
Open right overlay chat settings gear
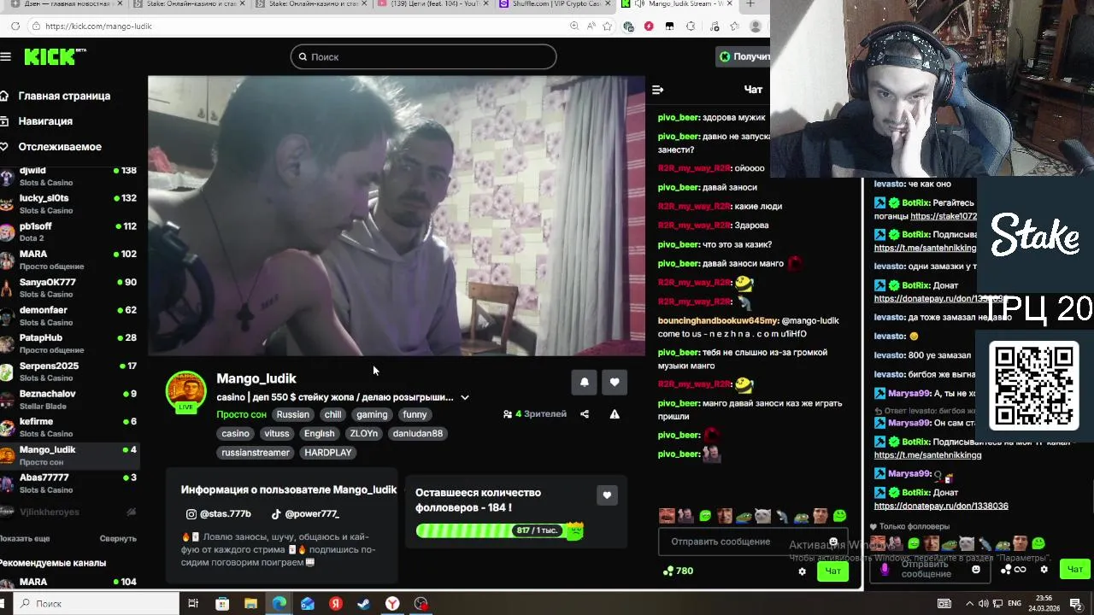[x=1044, y=570]
